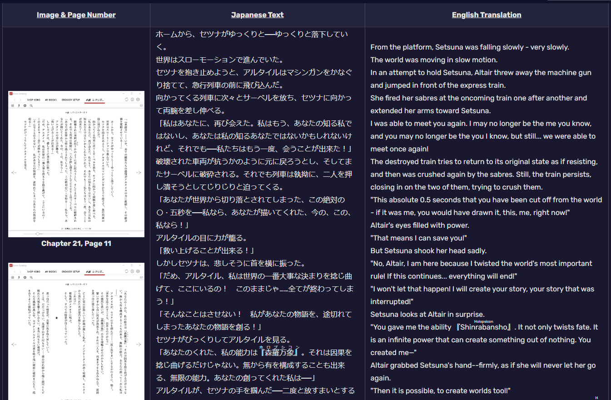
Task: Click the "Holopsicon" annotation above Shinrabansho
Action: (483, 321)
